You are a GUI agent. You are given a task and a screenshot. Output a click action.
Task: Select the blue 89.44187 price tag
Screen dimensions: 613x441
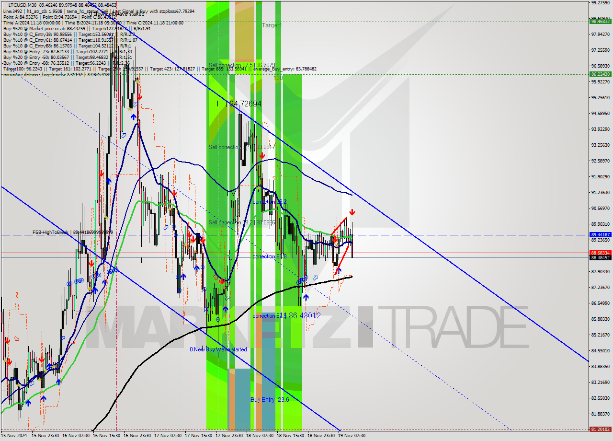(x=601, y=235)
